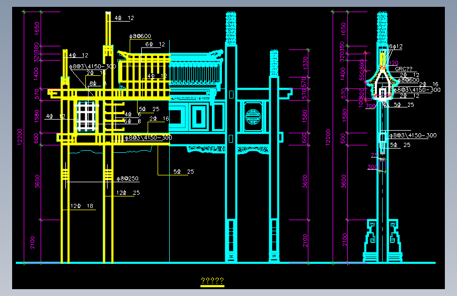Click the magenta 120 dimension value
457x296 pixels.
393,63
